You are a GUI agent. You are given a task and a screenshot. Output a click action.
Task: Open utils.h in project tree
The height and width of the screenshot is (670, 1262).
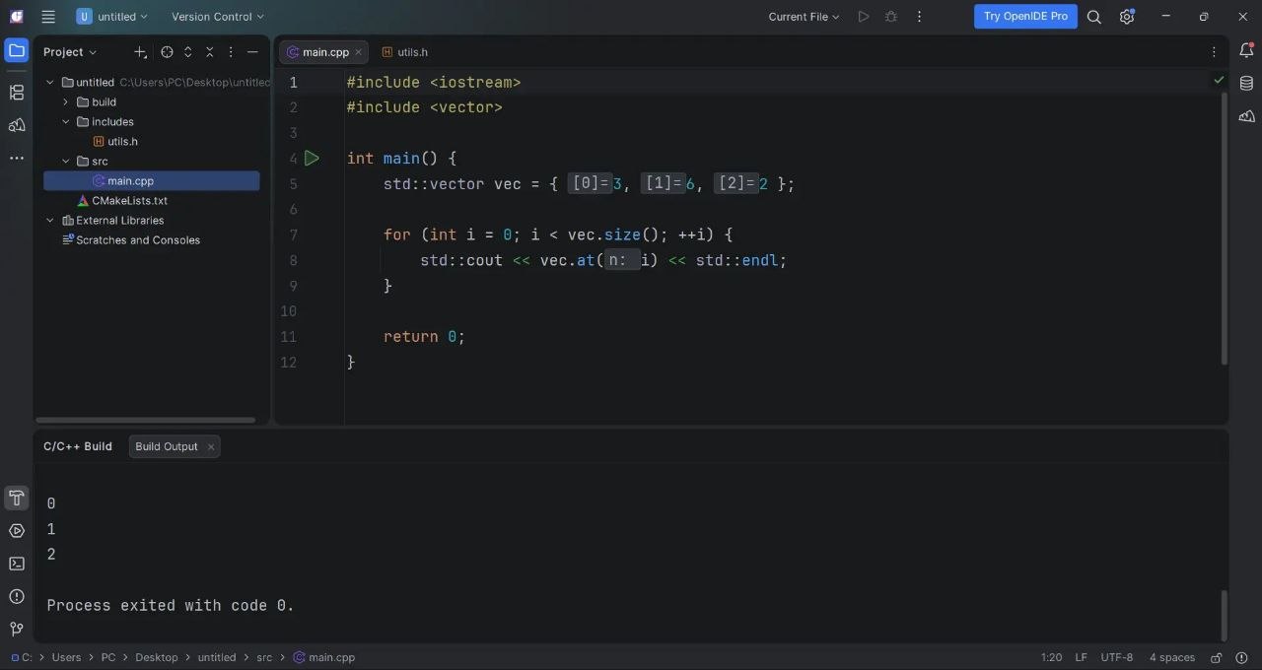click(122, 142)
